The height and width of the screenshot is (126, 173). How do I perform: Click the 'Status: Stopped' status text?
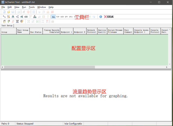click(25, 124)
